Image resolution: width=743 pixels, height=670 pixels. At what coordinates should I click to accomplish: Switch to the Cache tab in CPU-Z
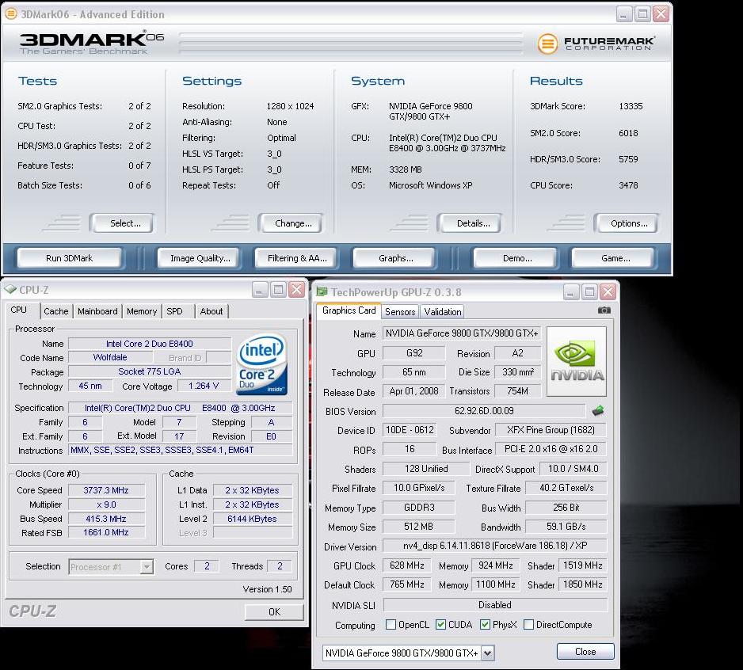(56, 311)
